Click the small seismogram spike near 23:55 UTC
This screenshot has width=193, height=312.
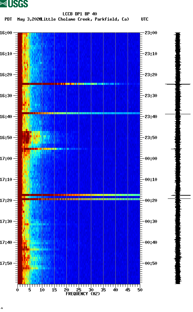(177, 149)
